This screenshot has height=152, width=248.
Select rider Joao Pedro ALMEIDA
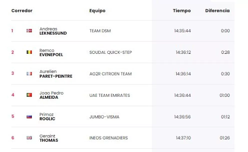coord(51,95)
